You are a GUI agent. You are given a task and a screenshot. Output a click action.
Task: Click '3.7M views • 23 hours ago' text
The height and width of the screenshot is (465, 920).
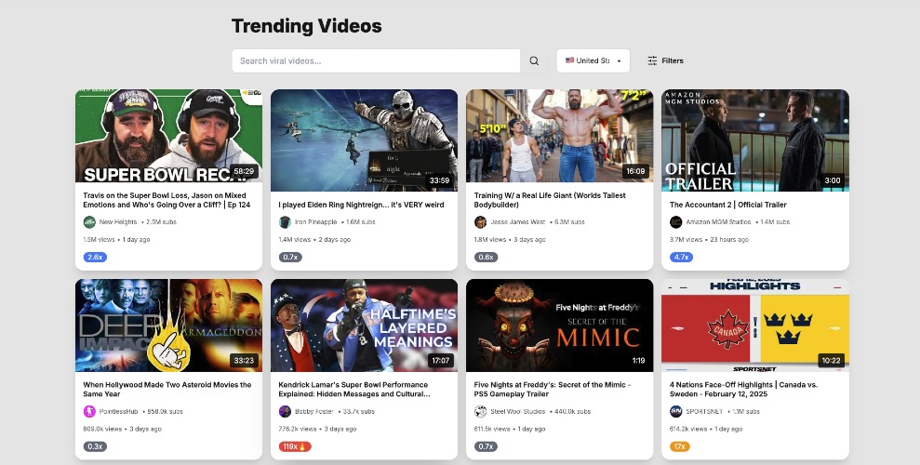point(709,239)
